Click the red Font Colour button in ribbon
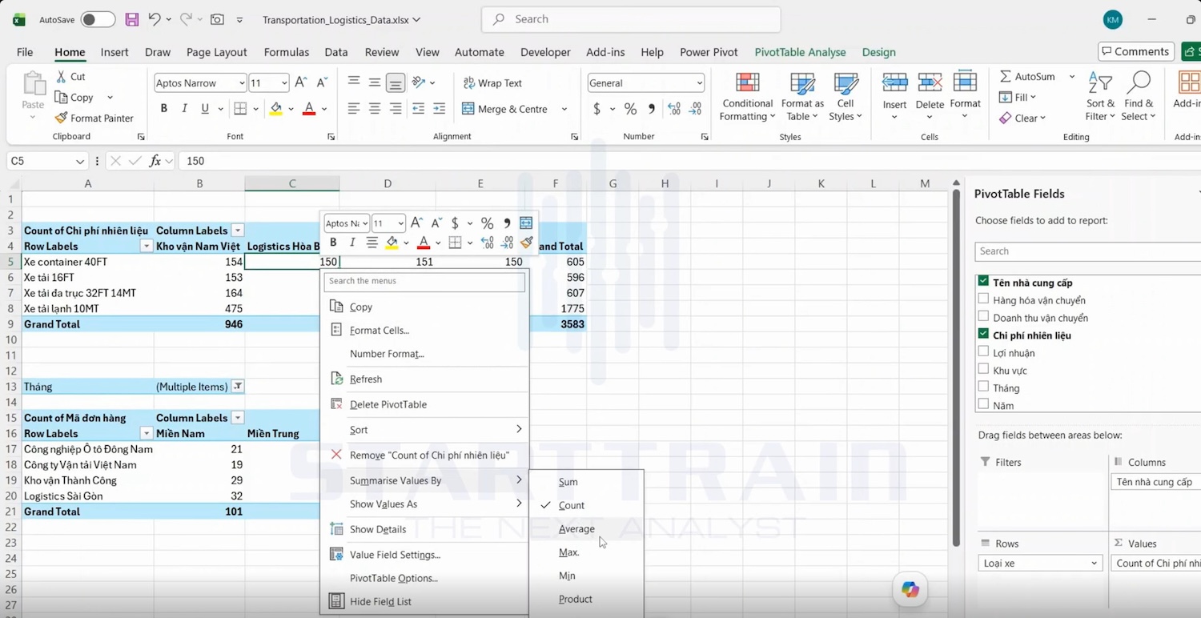Image resolution: width=1201 pixels, height=618 pixels. 309,109
